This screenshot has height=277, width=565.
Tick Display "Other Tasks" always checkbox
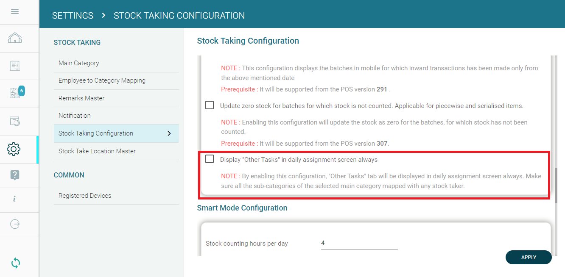tap(210, 159)
